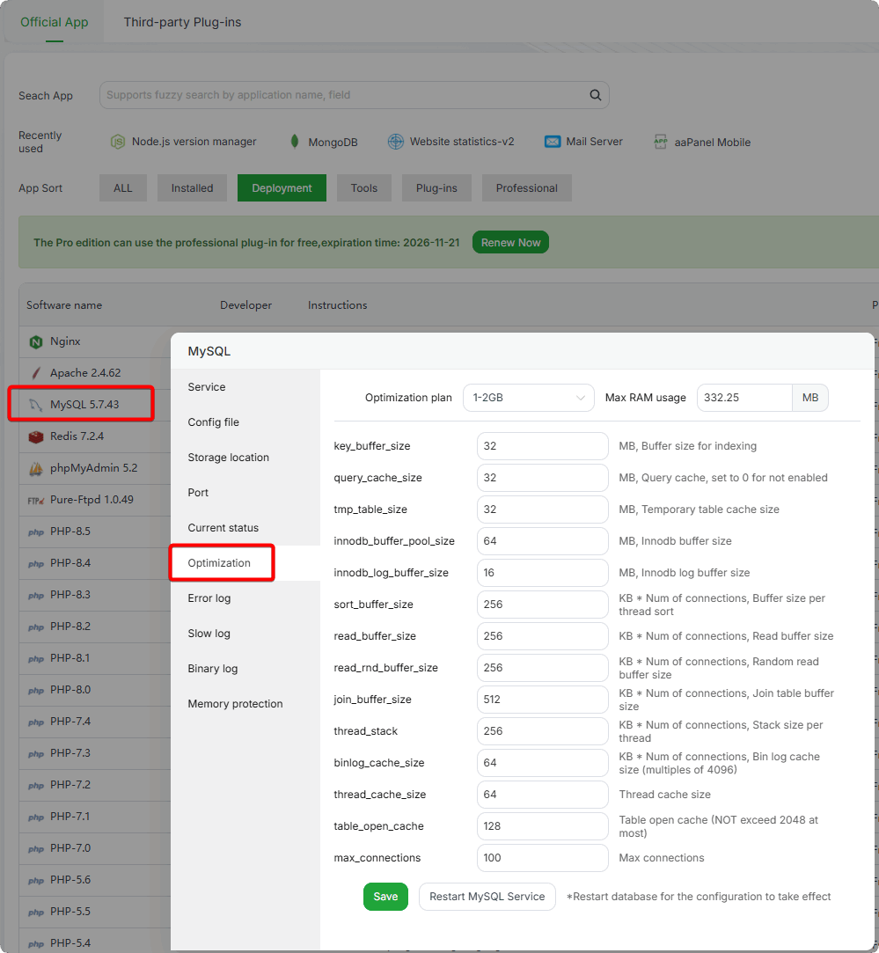Viewport: 879px width, 953px height.
Task: Click the Max RAM usage field
Action: tap(744, 398)
